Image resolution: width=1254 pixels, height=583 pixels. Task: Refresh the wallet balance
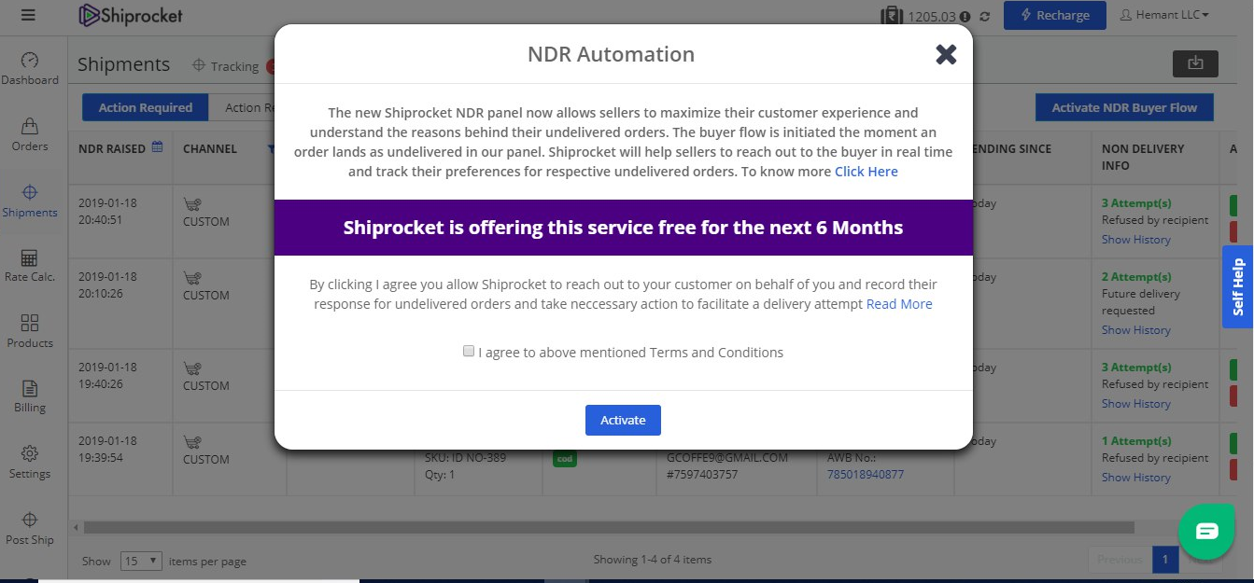(984, 16)
